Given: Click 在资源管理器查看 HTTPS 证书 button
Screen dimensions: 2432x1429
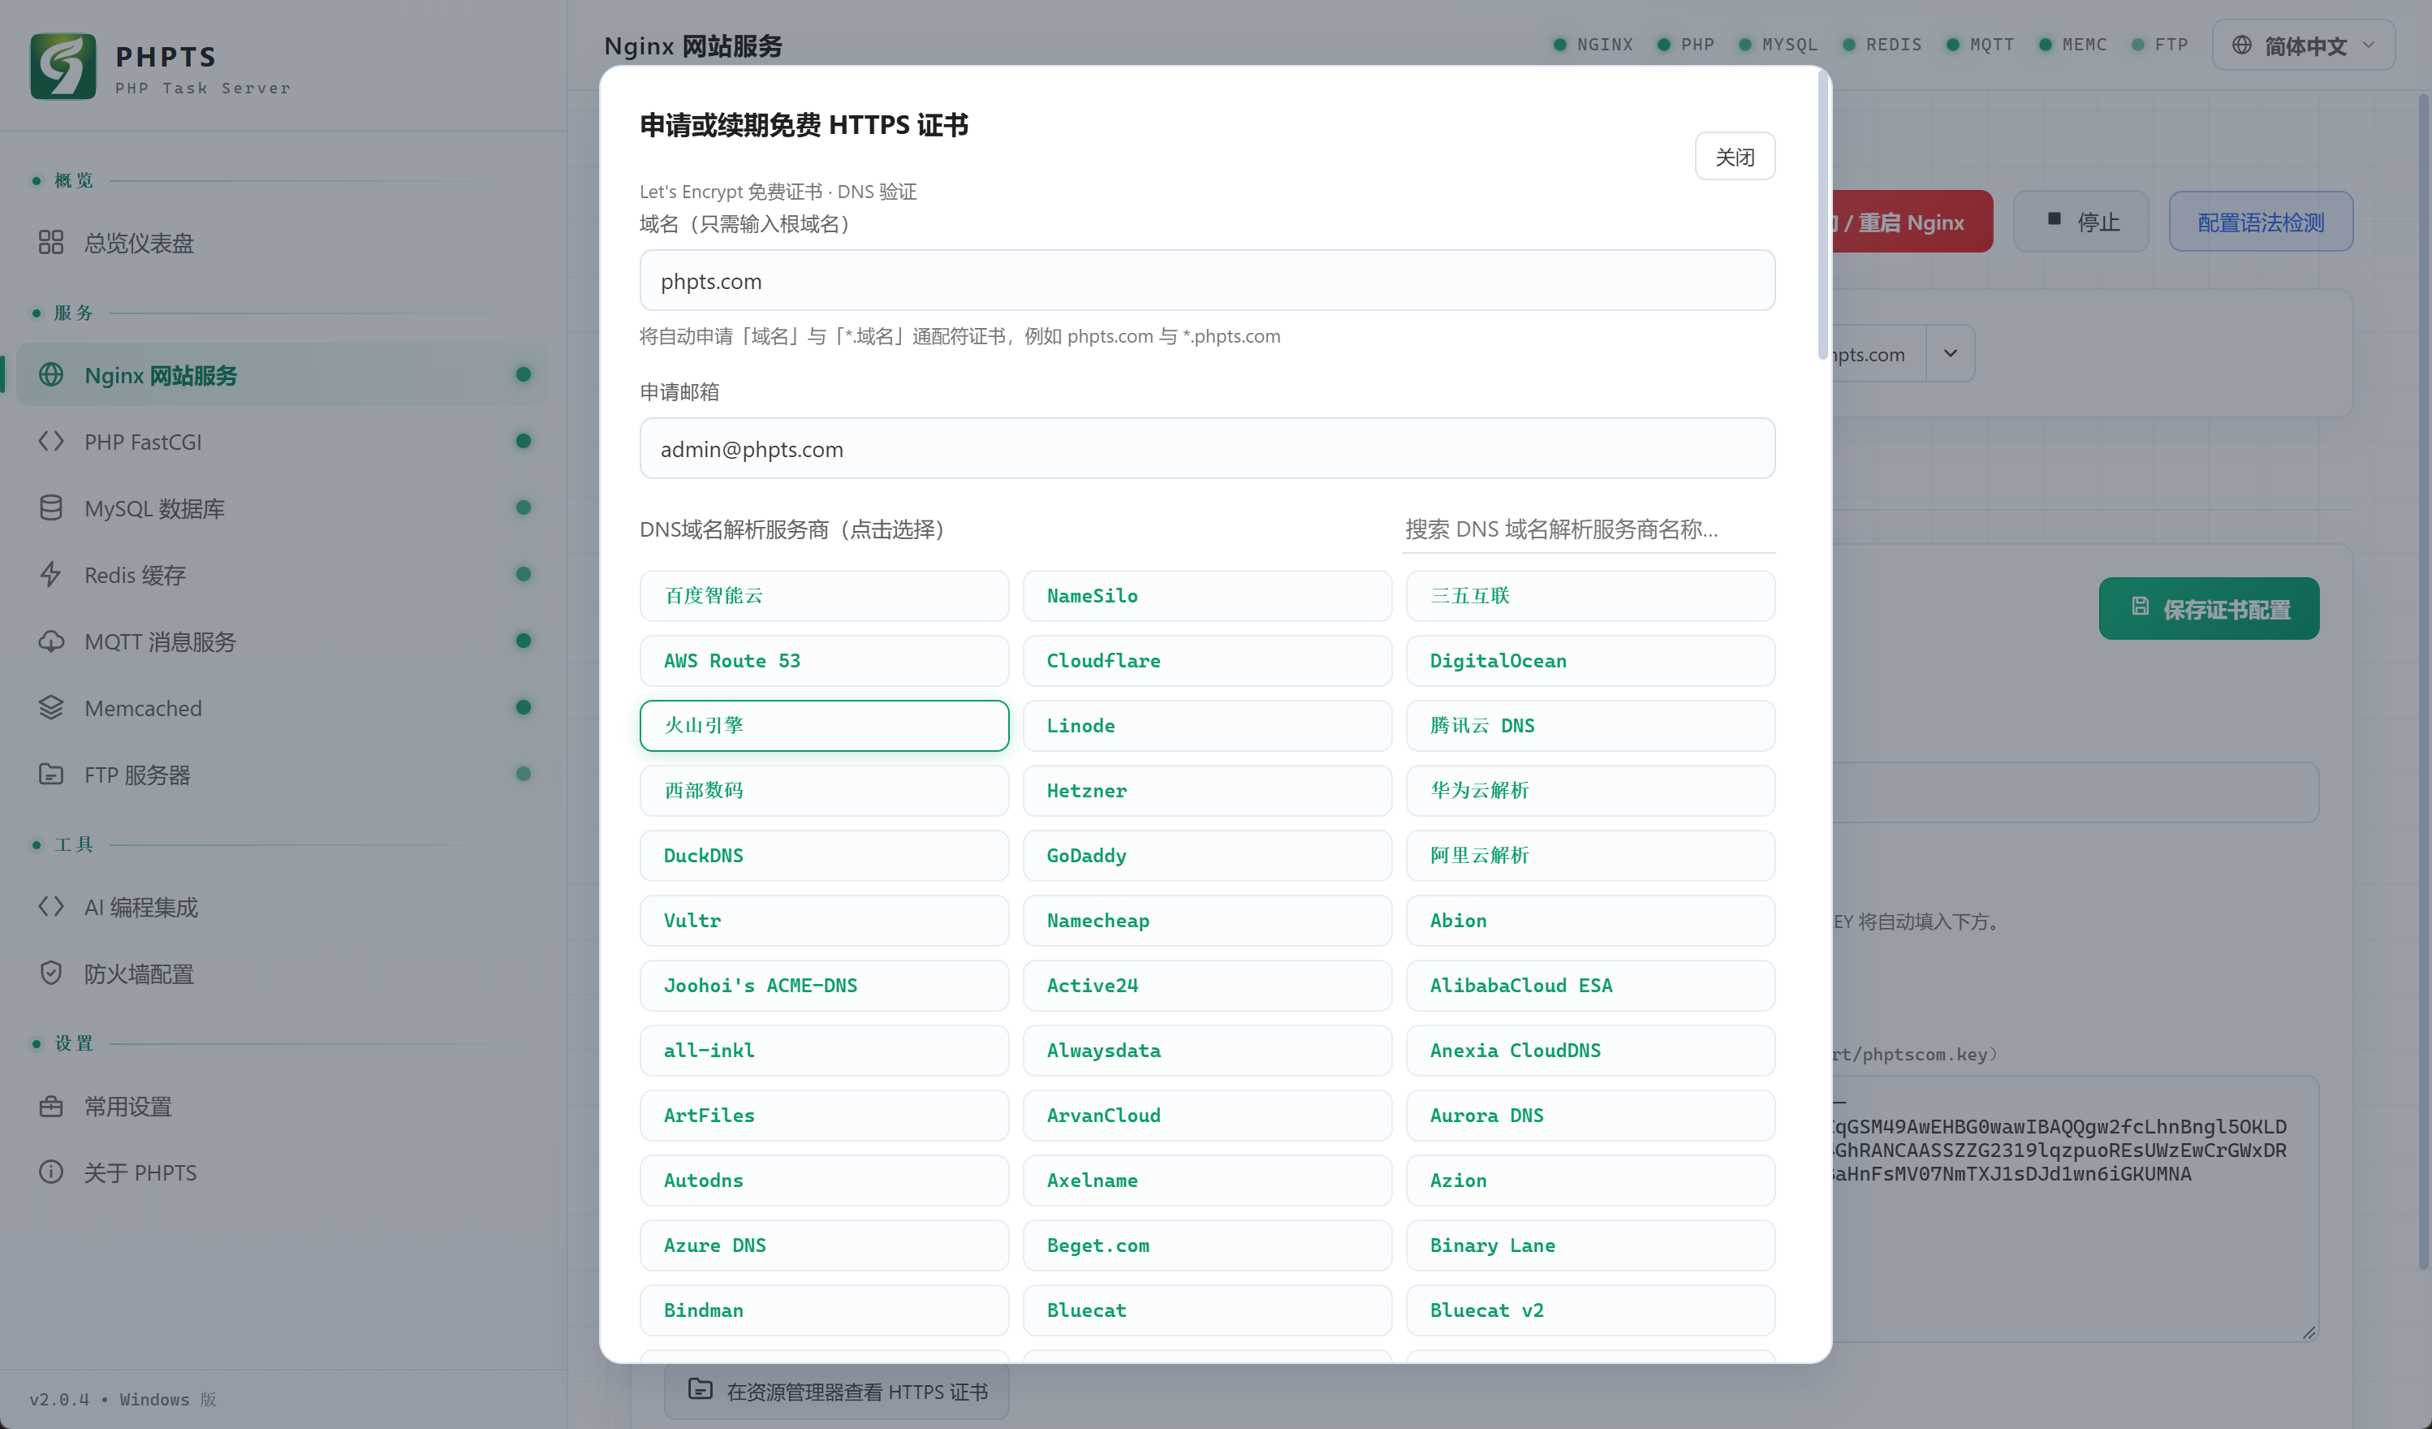Looking at the screenshot, I should (x=837, y=1392).
